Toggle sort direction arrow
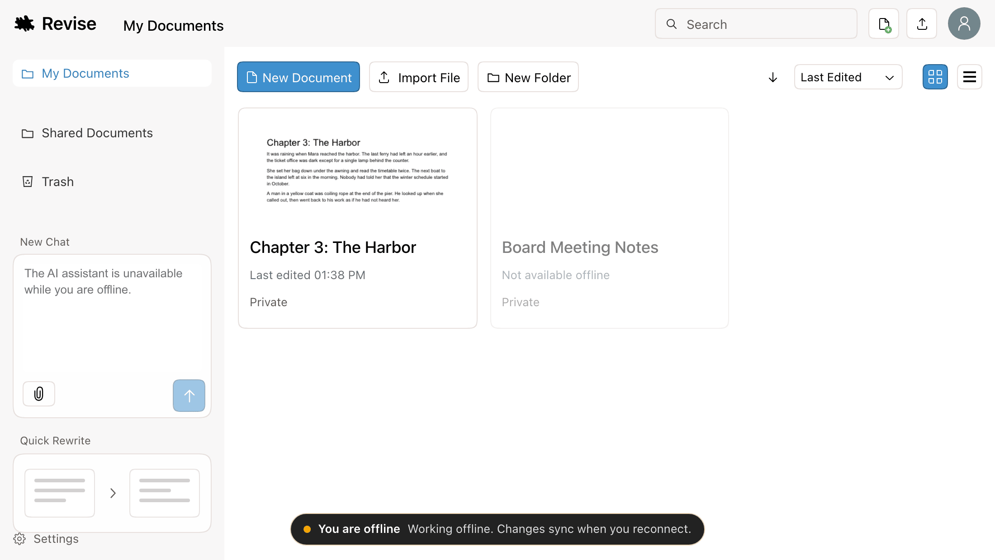Viewport: 995px width, 560px height. point(773,77)
